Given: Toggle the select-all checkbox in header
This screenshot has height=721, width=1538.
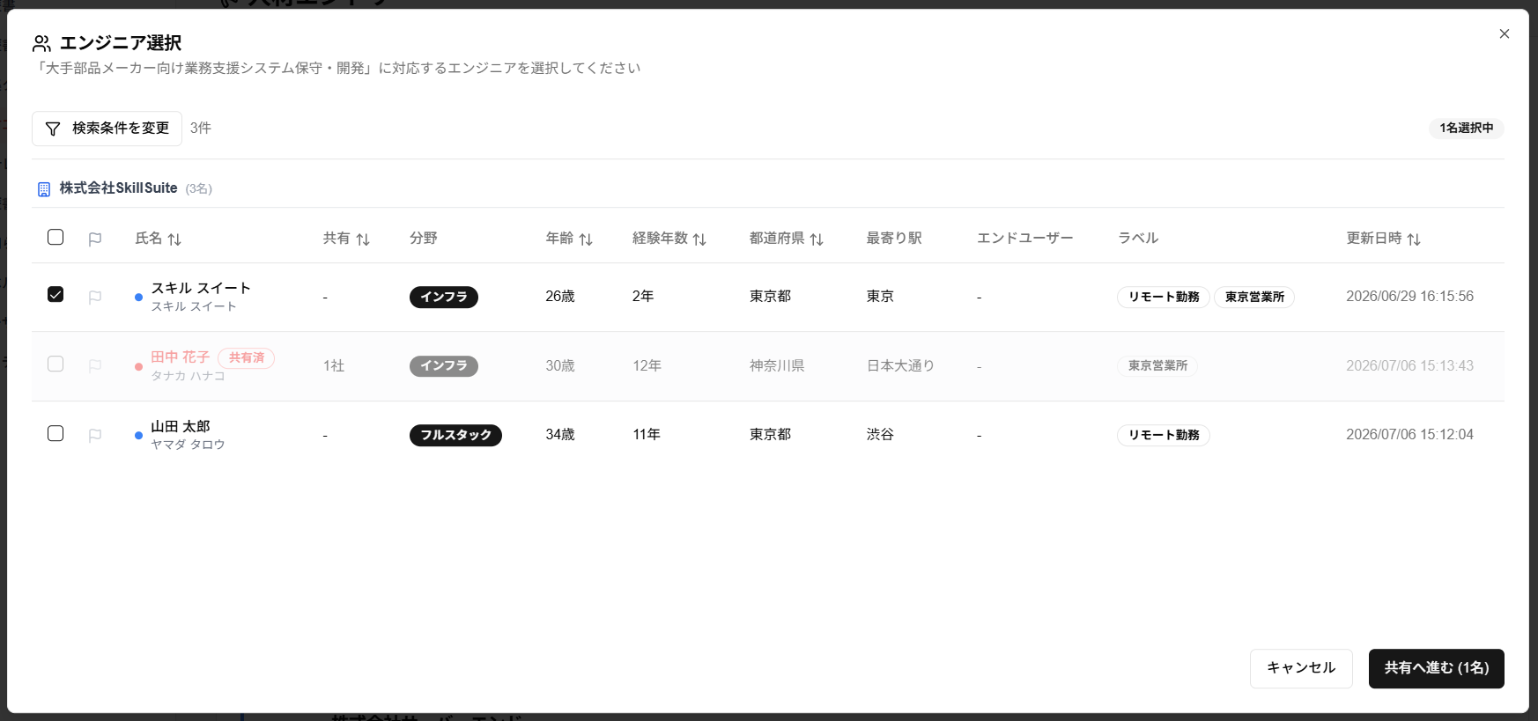Looking at the screenshot, I should click(x=55, y=237).
